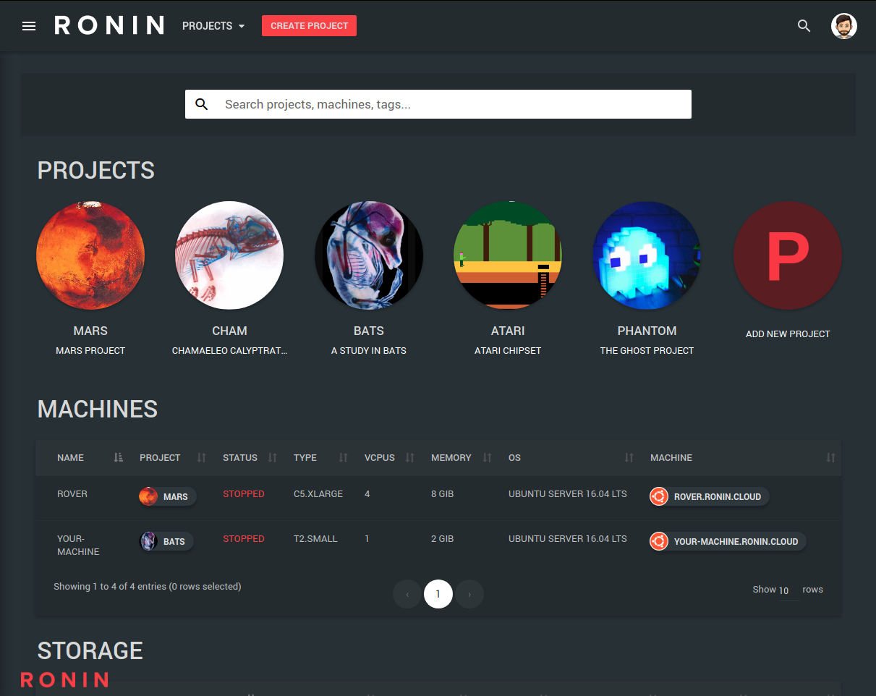Click STOPPED status in the ROVER row
Viewport: 876px width, 696px height.
pos(244,494)
